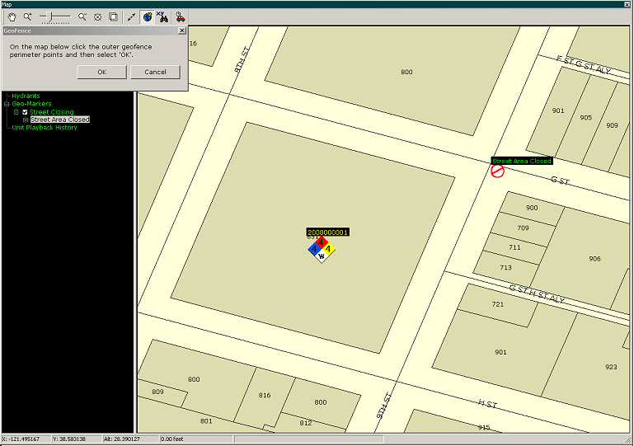Click the hazmat diamond incident marker
This screenshot has height=446, width=634.
[x=322, y=250]
